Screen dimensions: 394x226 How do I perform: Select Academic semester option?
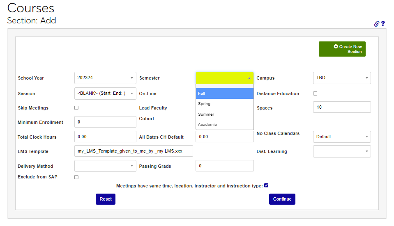coord(224,125)
